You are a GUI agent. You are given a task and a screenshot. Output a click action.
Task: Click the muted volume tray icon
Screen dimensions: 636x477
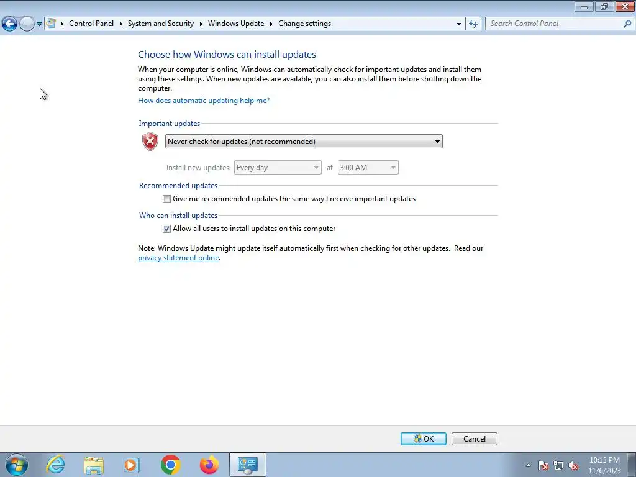click(573, 466)
